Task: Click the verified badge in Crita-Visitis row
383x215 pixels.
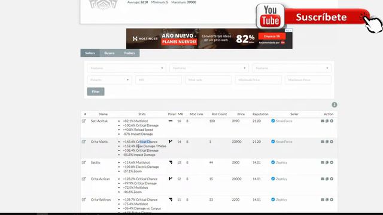Action: pyautogui.click(x=273, y=142)
